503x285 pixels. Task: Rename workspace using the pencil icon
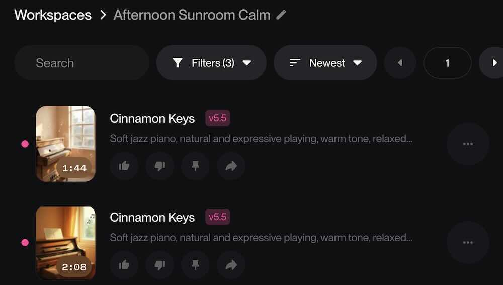(281, 15)
